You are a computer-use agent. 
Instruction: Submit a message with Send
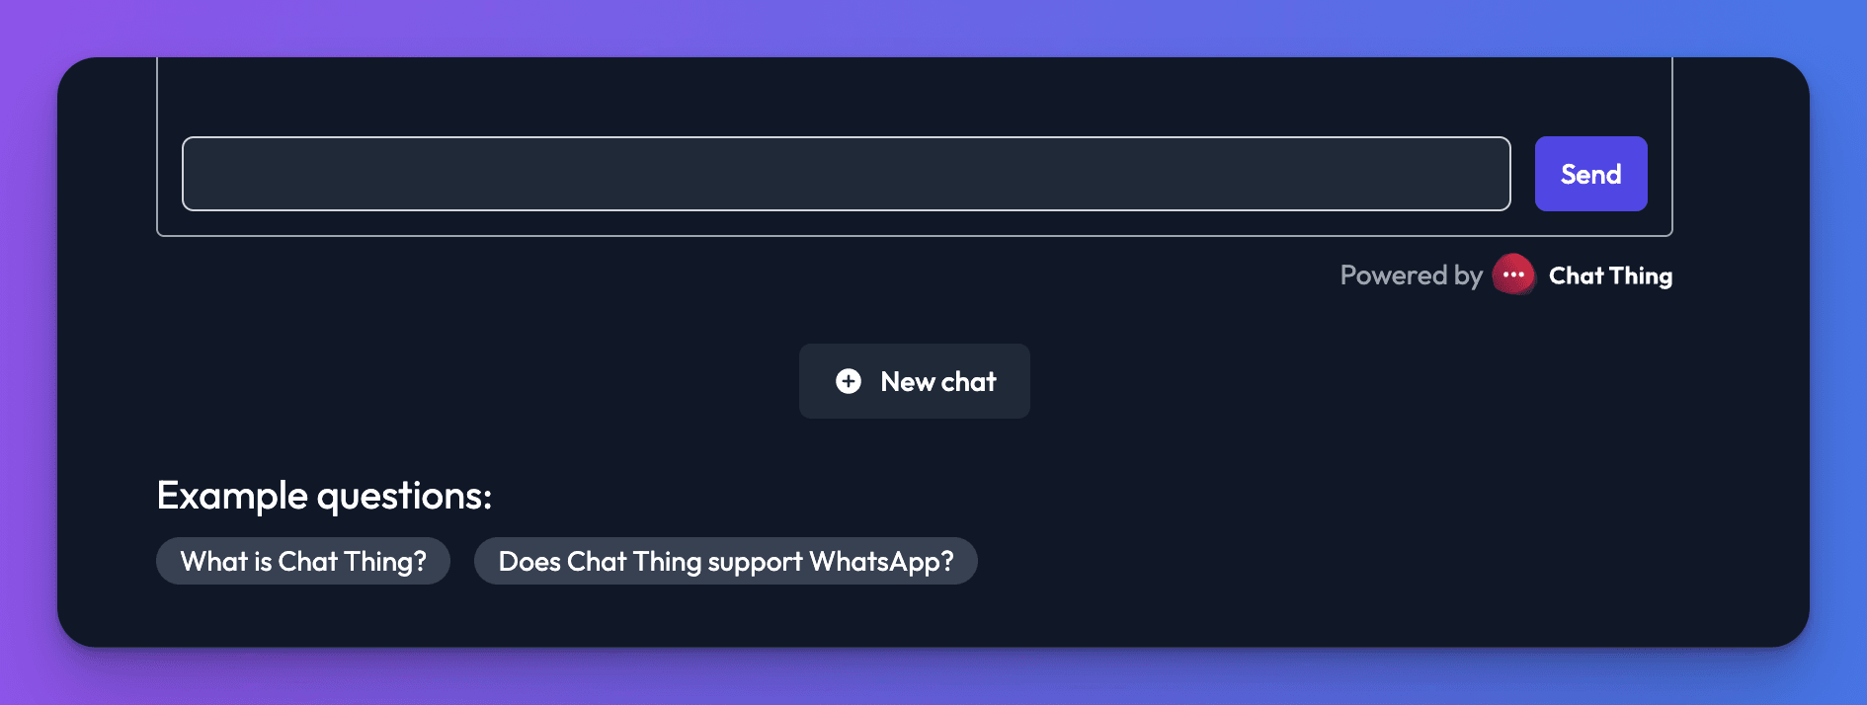coord(1590,174)
